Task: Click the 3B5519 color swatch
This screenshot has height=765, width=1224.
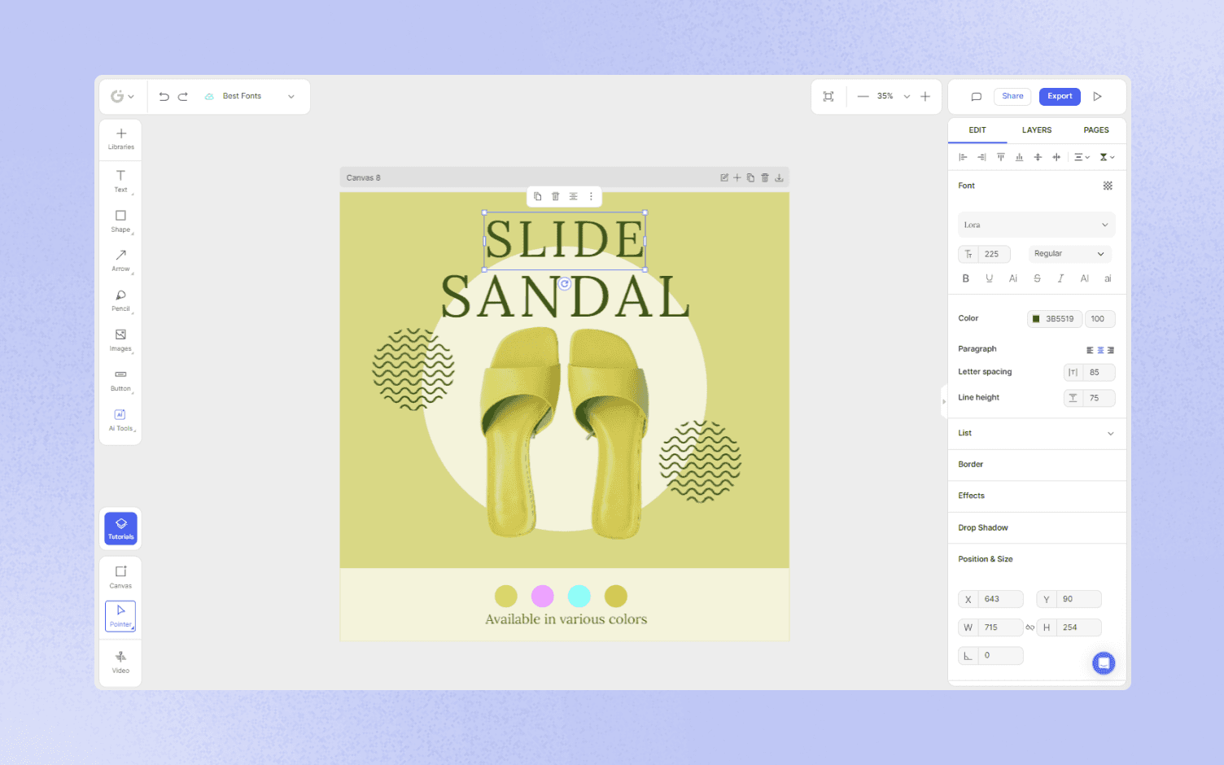Action: pos(1036,319)
